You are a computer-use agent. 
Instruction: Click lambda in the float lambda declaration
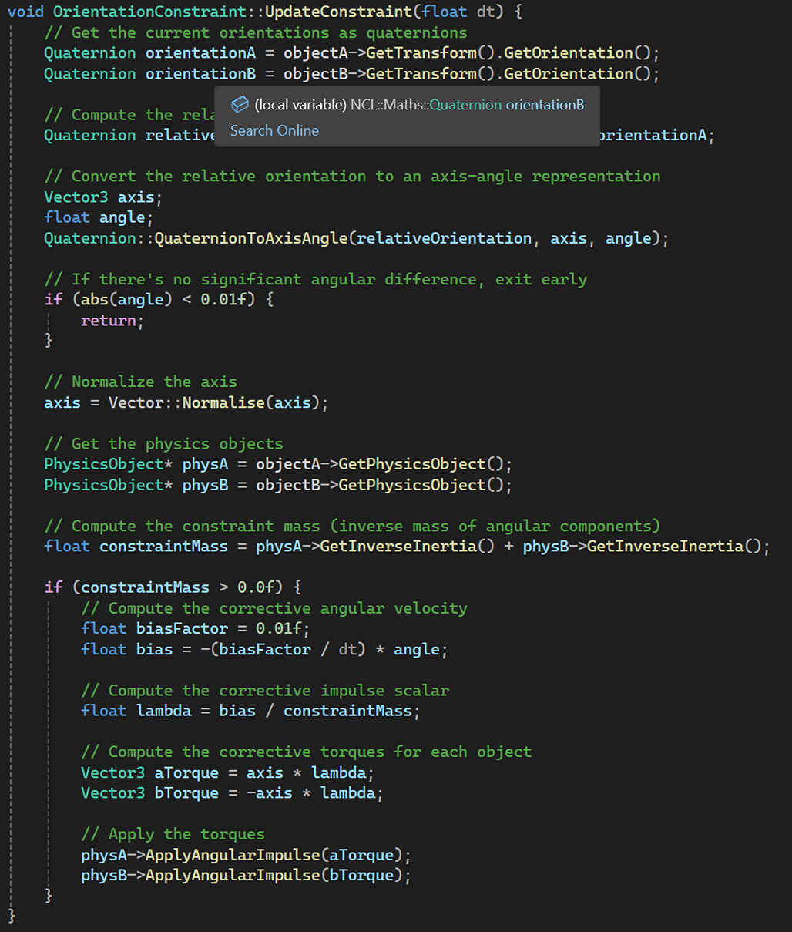pyautogui.click(x=163, y=711)
